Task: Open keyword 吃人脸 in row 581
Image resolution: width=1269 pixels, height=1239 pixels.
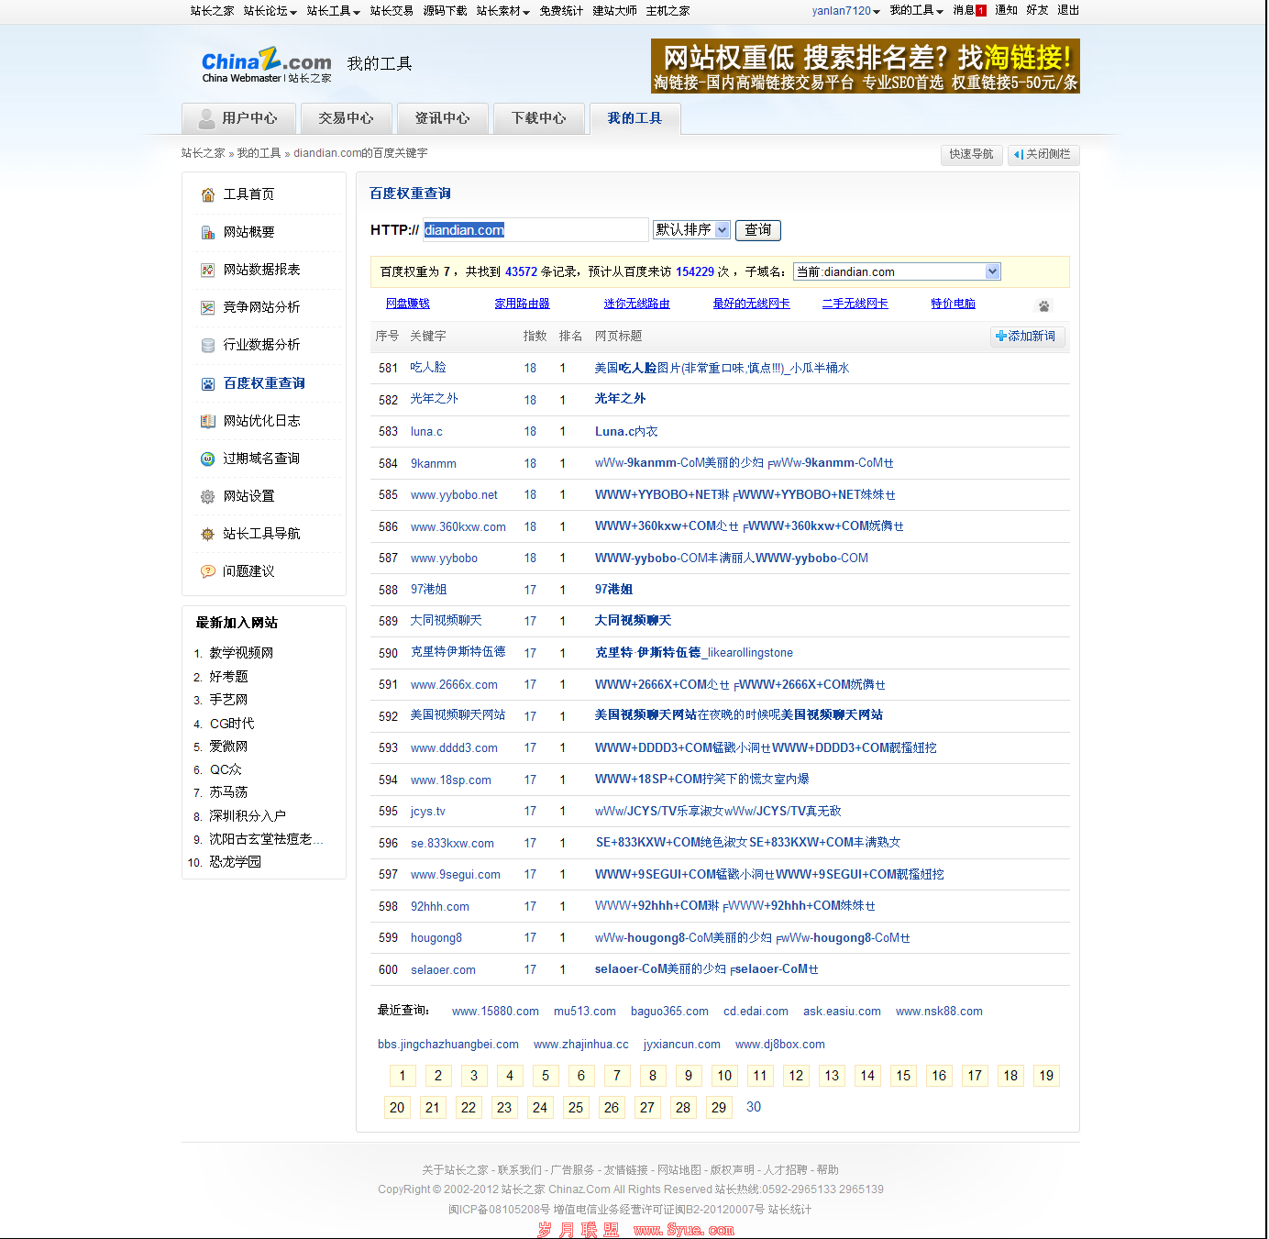Action: pos(428,368)
